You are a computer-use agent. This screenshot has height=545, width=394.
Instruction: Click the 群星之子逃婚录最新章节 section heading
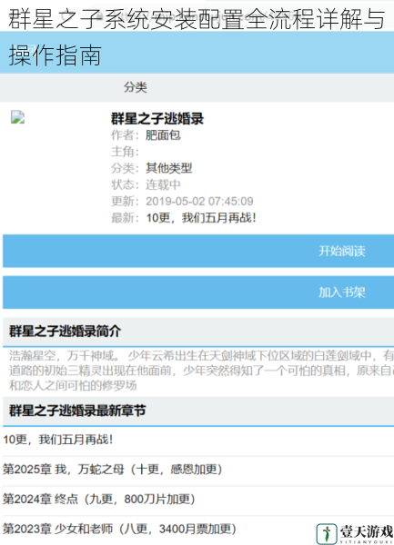tap(77, 411)
